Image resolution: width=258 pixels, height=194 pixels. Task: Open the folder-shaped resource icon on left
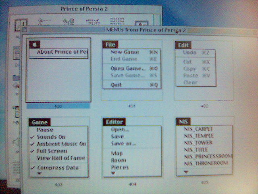pyautogui.click(x=16, y=78)
